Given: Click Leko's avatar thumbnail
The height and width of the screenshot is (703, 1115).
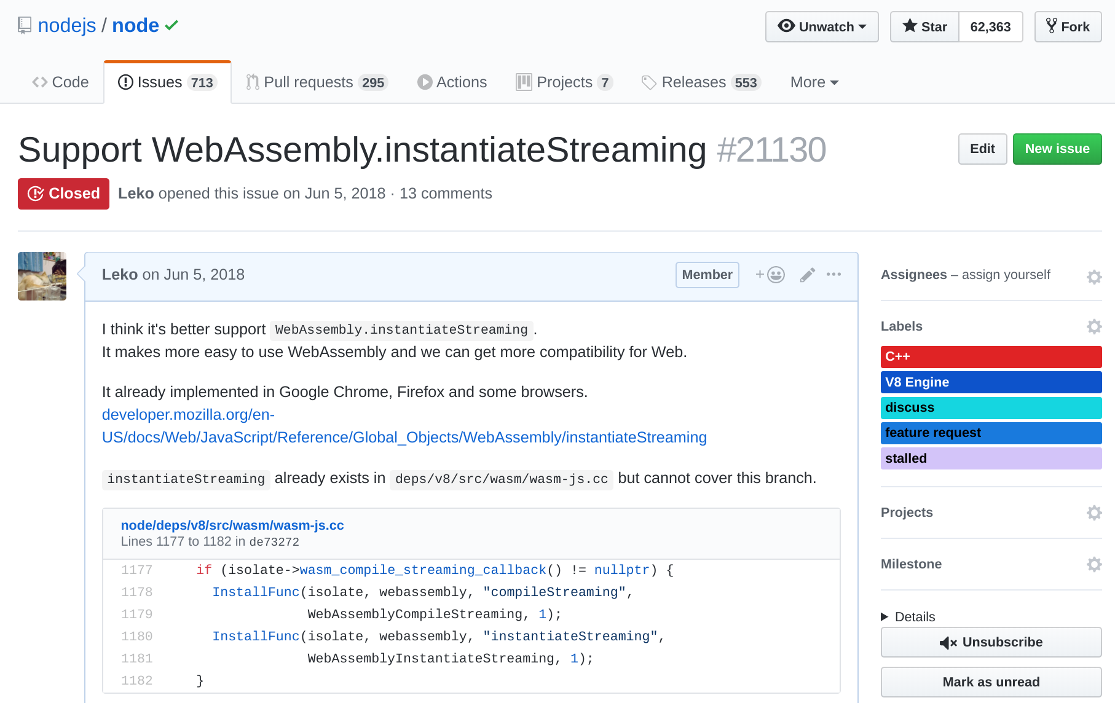Looking at the screenshot, I should click(42, 276).
